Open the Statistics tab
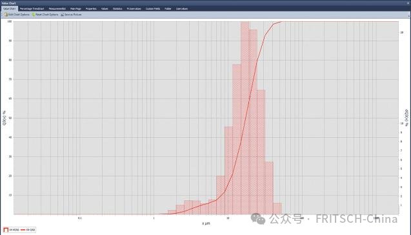Viewport: 411px width, 235px height. (117, 8)
